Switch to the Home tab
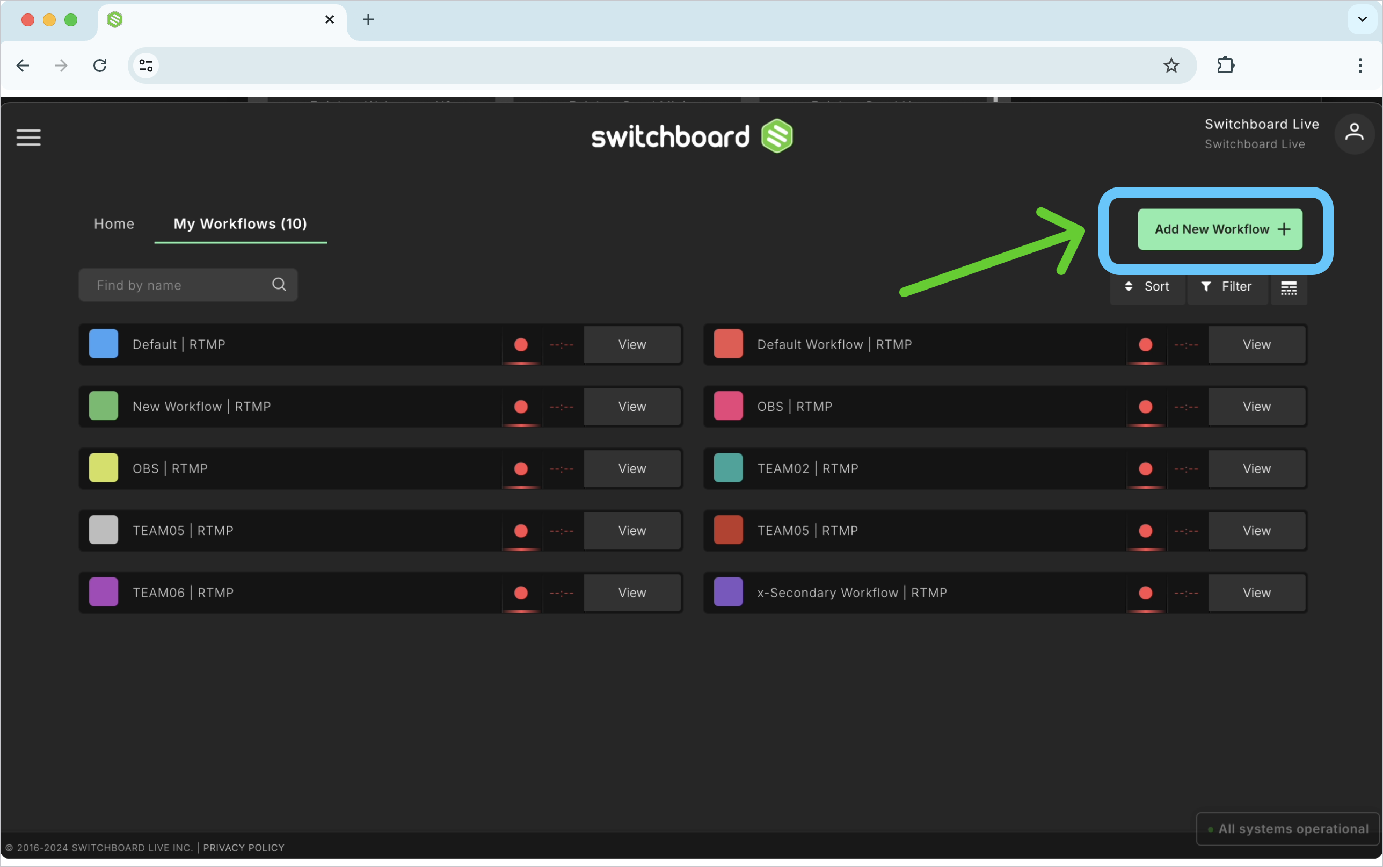The height and width of the screenshot is (867, 1383). [x=114, y=223]
